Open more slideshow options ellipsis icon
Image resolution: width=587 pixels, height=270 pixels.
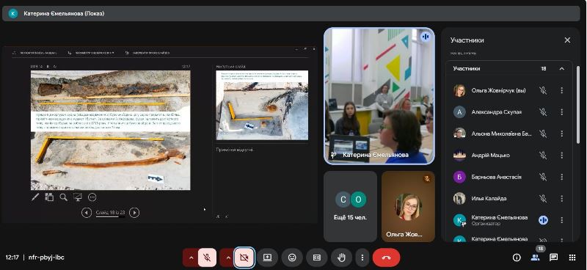(92, 197)
